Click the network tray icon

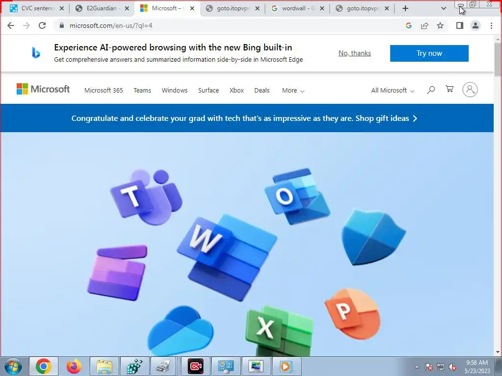[x=441, y=367]
